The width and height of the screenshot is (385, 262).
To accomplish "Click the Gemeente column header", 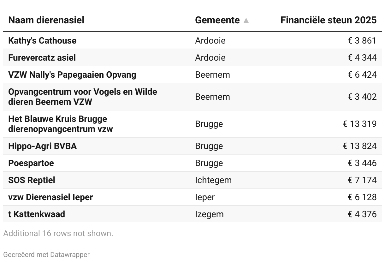I will pos(217,20).
